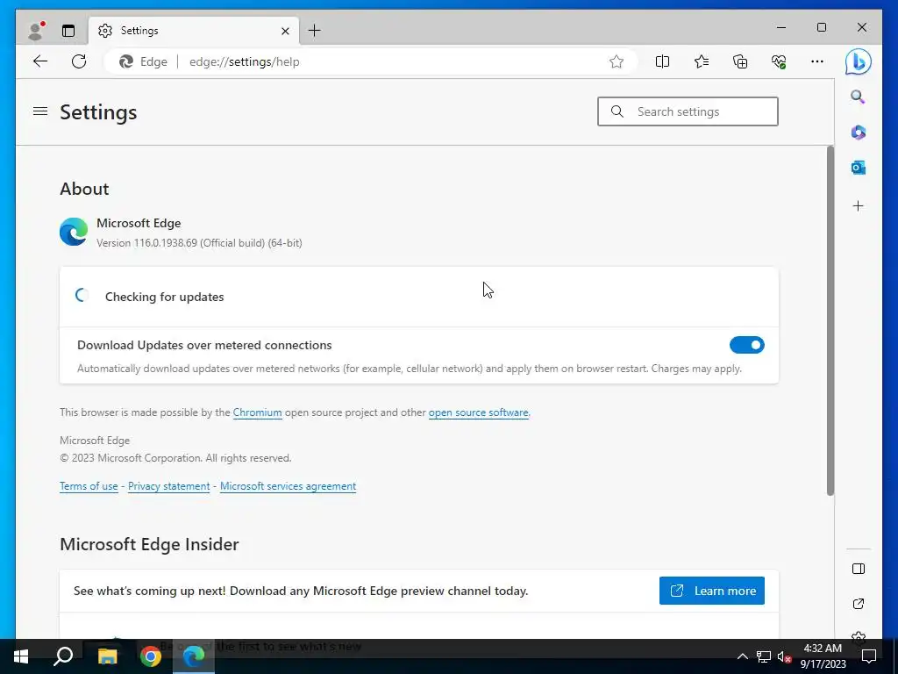Open a new tab with plus button

pos(315,31)
